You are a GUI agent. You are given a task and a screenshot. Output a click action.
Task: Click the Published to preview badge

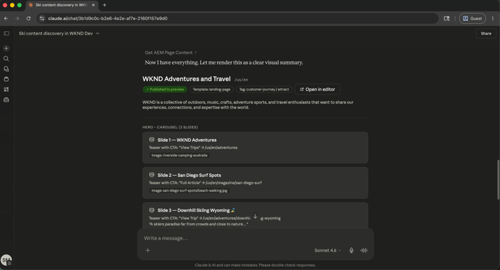pyautogui.click(x=165, y=89)
